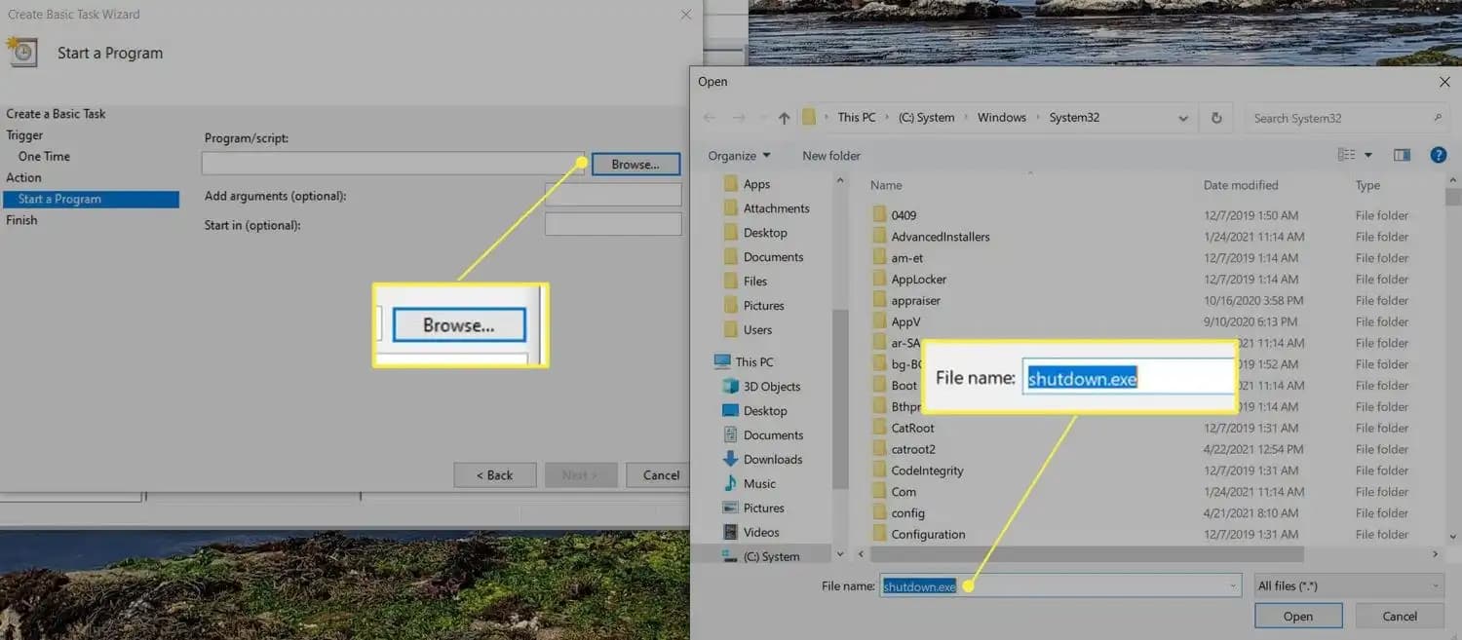Select Downloads in navigation pane
This screenshot has width=1462, height=640.
[x=772, y=460]
